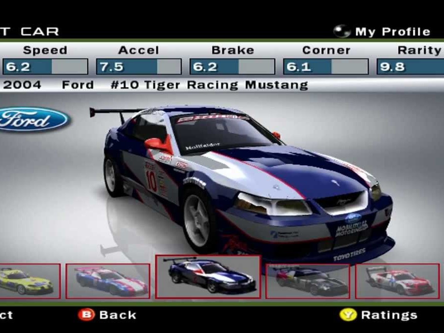Click the Rarity rating bar showing 9.8
Viewport: 444px width, 333px height.
(x=410, y=66)
